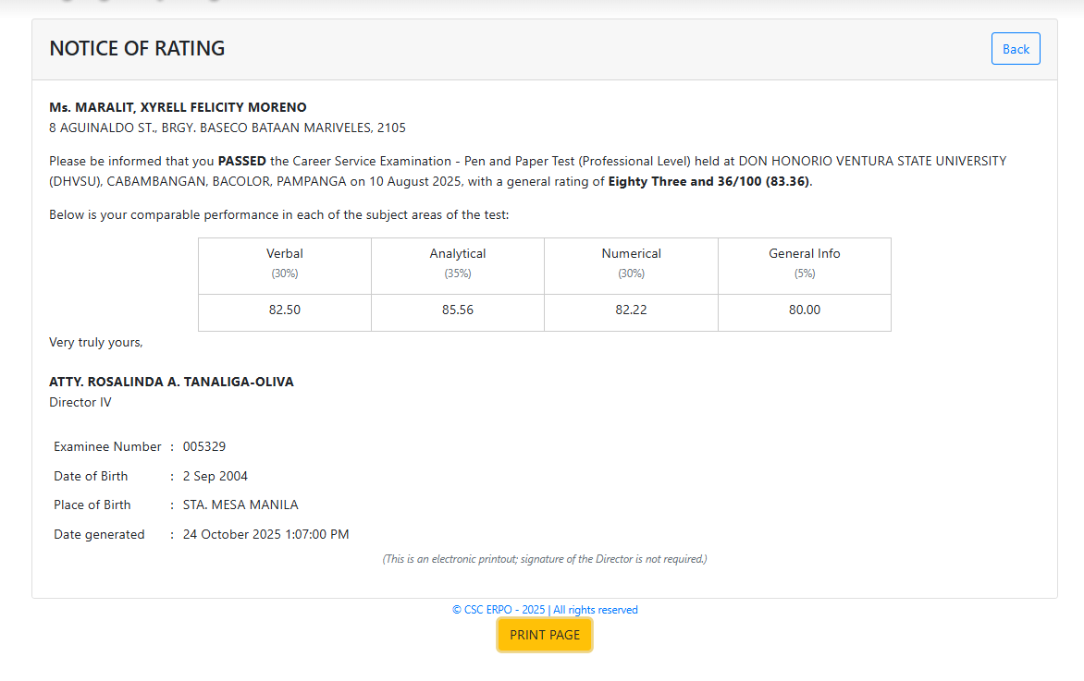Click the 8 AGUINALDO ST. address line
This screenshot has height=681, width=1084.
[x=227, y=128]
